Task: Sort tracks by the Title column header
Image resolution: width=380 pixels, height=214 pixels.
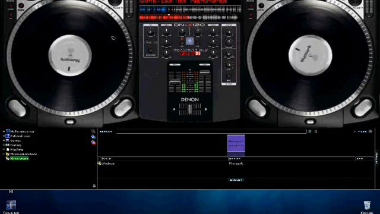Action: pos(165,159)
